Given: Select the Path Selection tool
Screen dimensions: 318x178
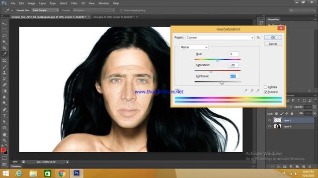Looking at the screenshot, I should (4, 122).
